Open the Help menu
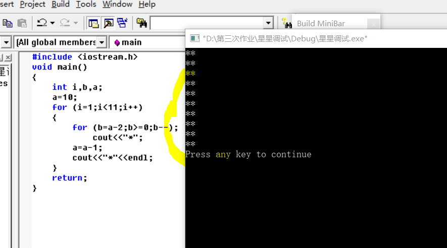447x248 pixels. (x=147, y=4)
